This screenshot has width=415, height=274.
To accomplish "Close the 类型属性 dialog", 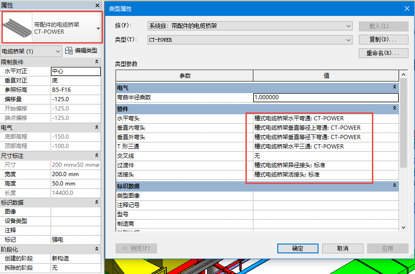I will click(x=407, y=9).
